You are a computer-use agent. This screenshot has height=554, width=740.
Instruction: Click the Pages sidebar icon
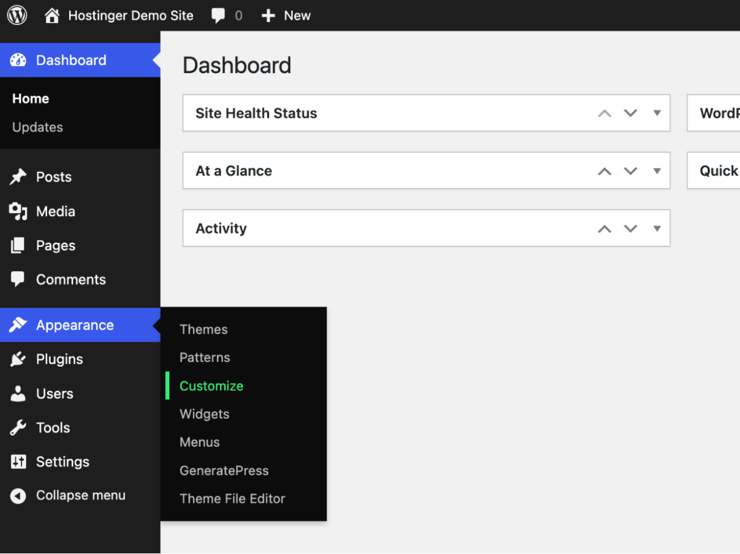(x=17, y=245)
